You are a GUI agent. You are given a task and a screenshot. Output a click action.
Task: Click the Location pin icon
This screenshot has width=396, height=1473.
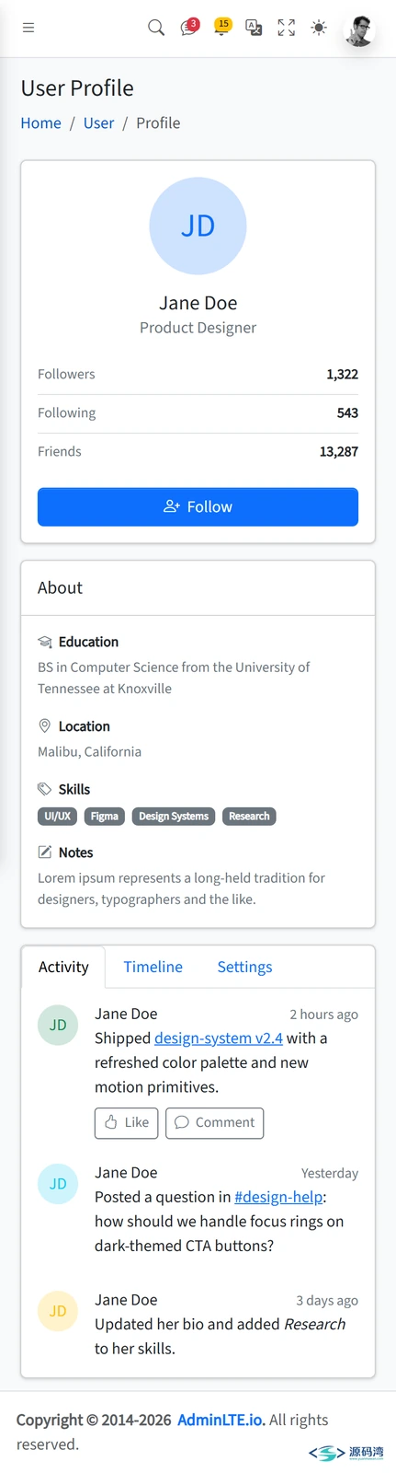tap(44, 726)
